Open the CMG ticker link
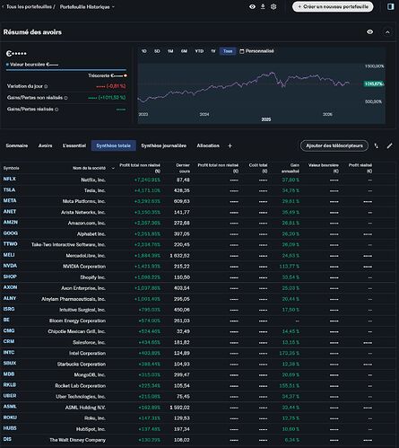399x448 pixels. coord(9,330)
